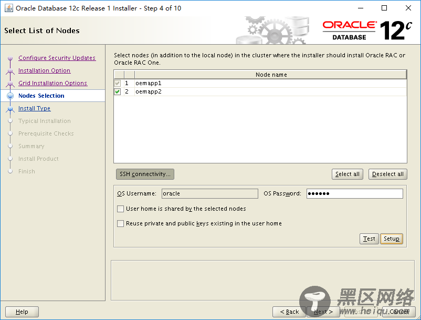
Task: Click the Node name column header
Action: (x=271, y=75)
